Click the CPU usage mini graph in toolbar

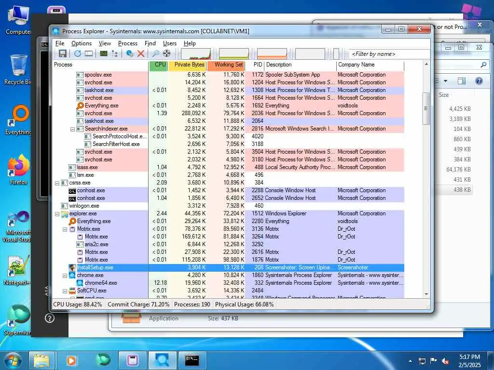tap(196, 54)
